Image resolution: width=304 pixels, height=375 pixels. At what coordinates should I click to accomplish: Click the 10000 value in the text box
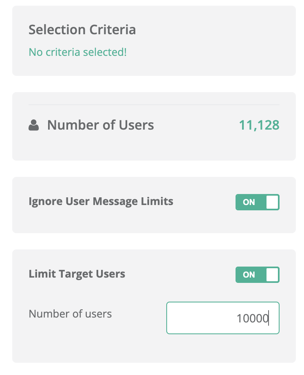[252, 318]
